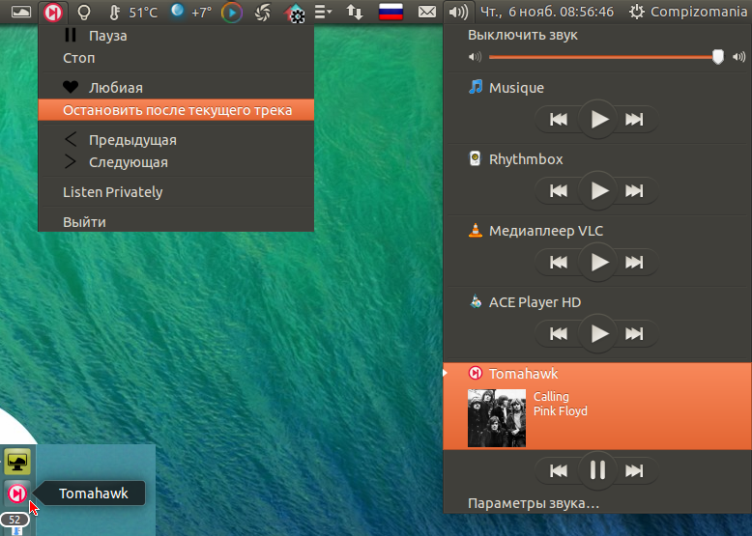Pause Tomahawk playback in sound menu
Viewport: 752px width, 536px height.
pyautogui.click(x=597, y=470)
